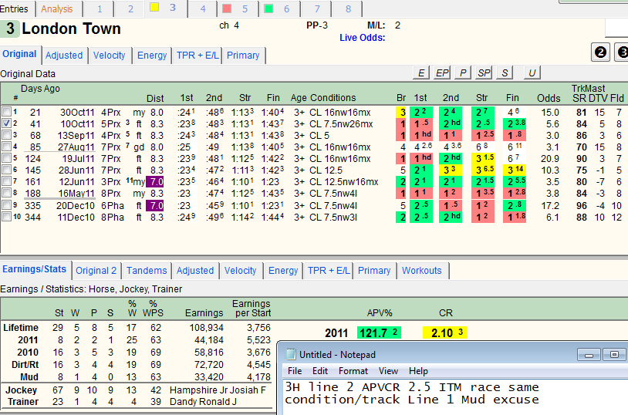The width and height of the screenshot is (628, 415).
Task: Click the green APV% value 121.7
Action: coord(379,332)
